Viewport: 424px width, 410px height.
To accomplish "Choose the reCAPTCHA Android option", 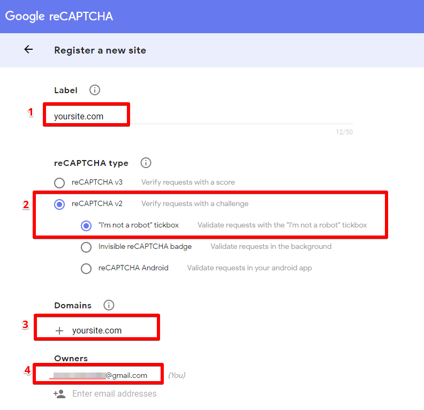I will tap(86, 269).
